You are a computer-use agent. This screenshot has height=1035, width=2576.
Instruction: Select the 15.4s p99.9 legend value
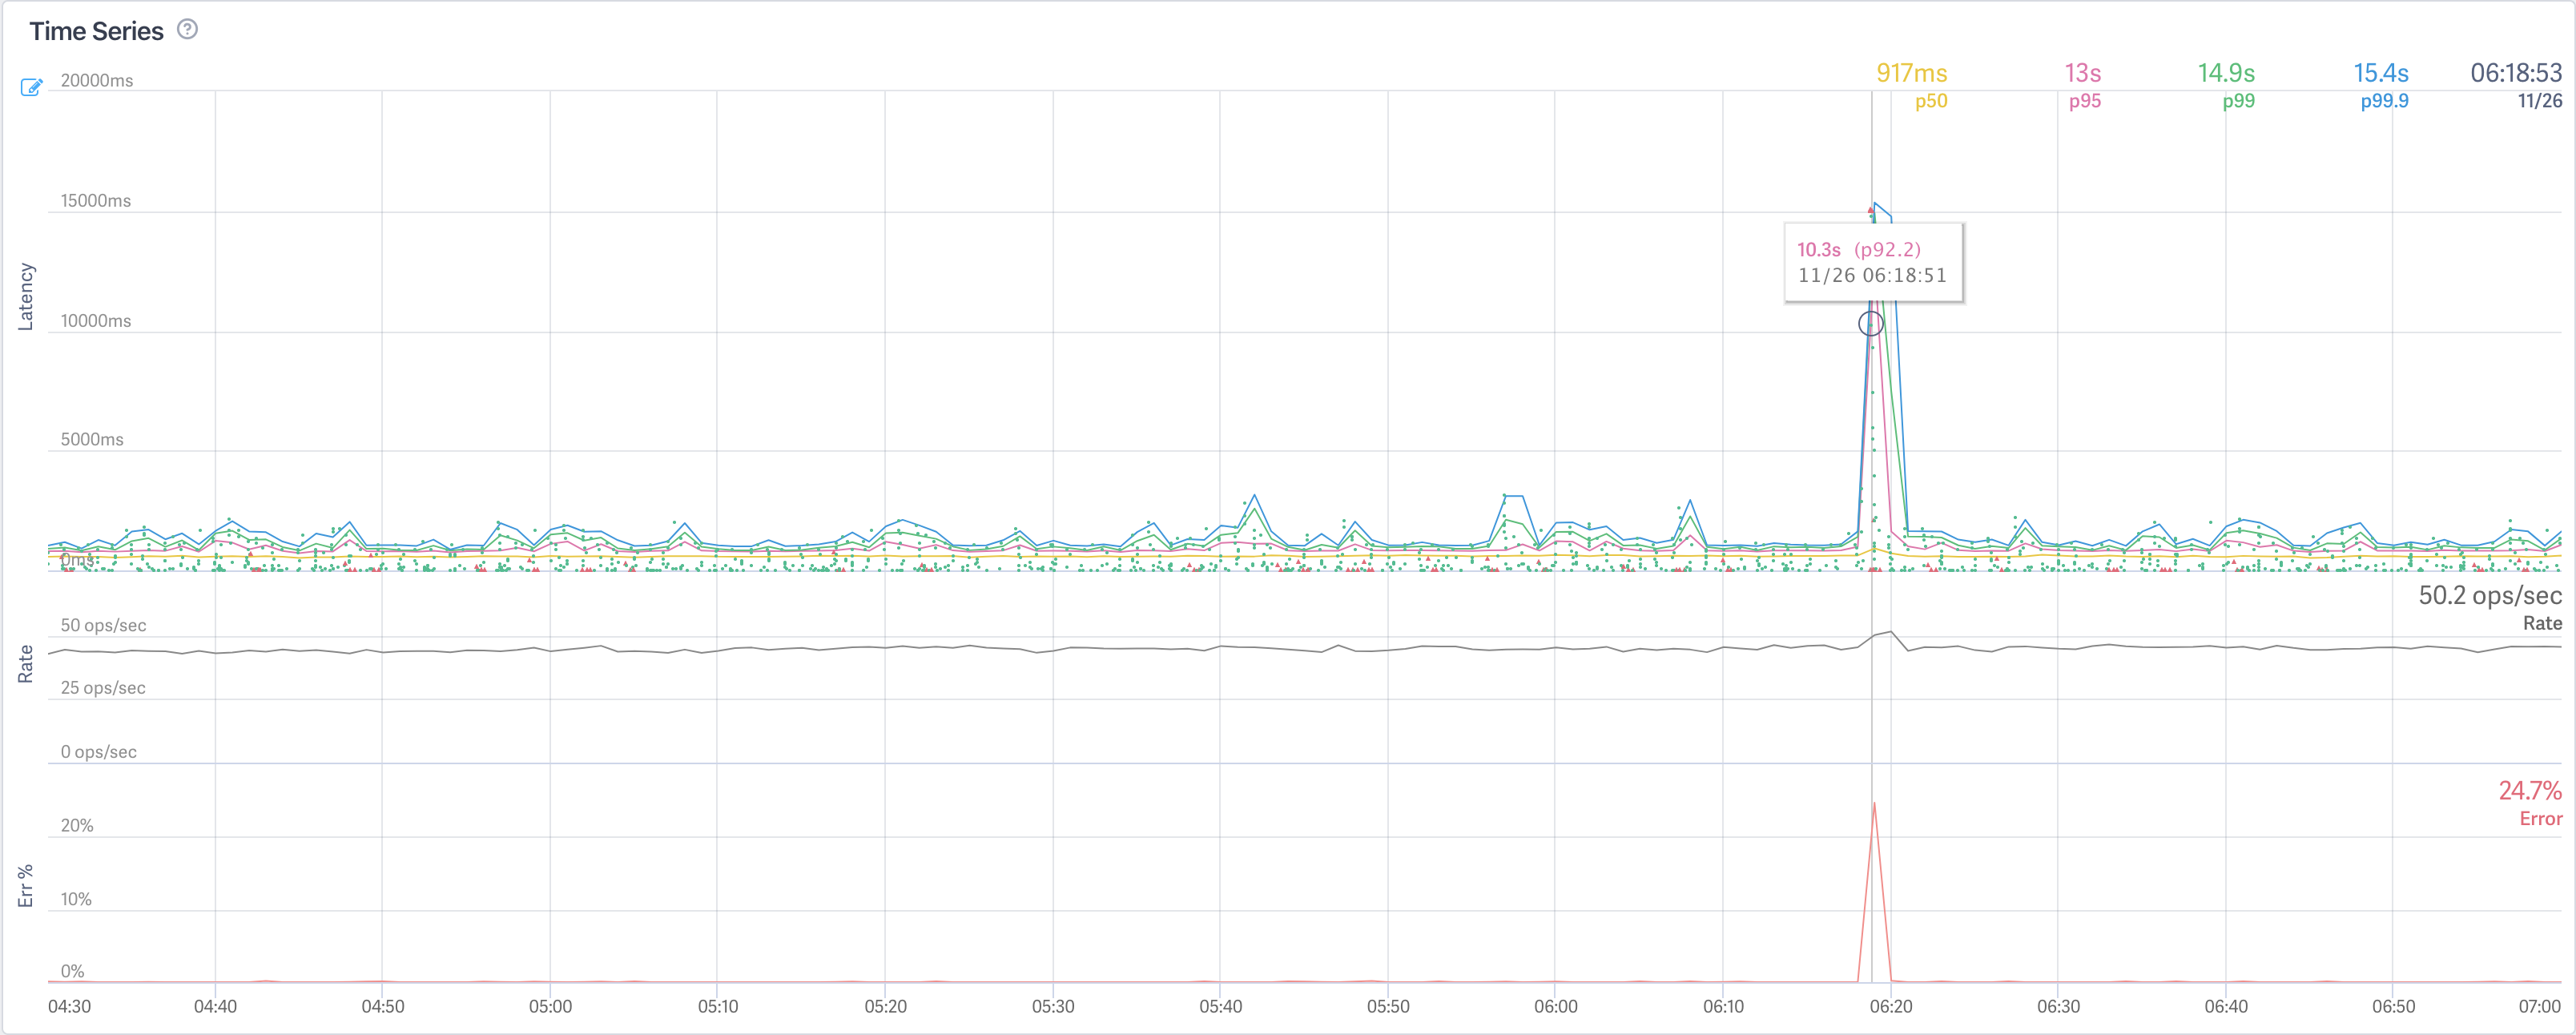pos(2380,73)
